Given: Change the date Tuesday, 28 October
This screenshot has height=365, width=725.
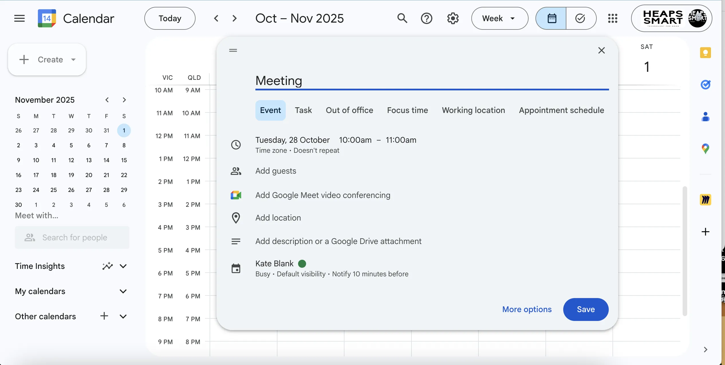Looking at the screenshot, I should pyautogui.click(x=292, y=140).
